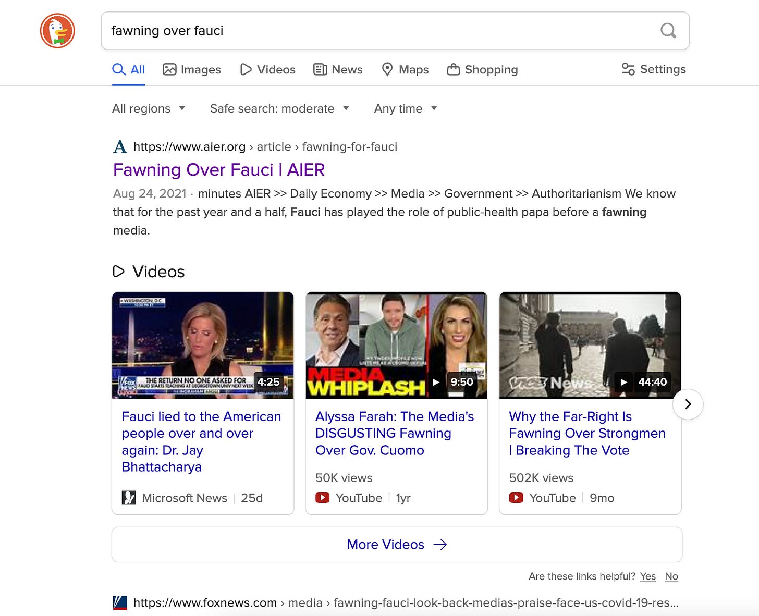Click the 'Microsoft News' source label
Image resolution: width=759 pixels, height=616 pixels.
pos(185,498)
